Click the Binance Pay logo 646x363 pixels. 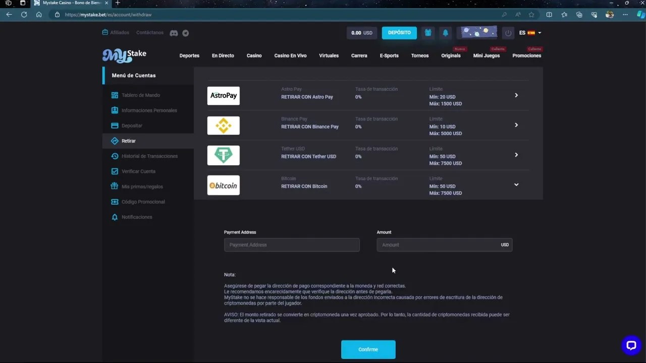[224, 126]
